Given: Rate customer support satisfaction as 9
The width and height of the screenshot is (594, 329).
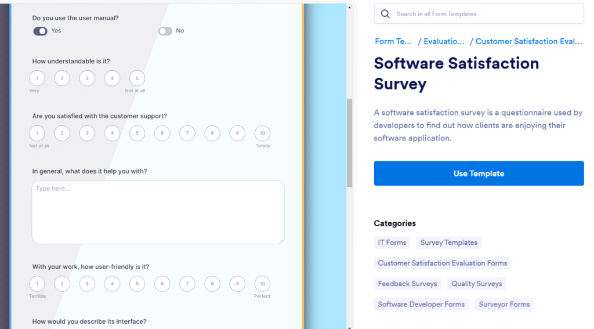Looking at the screenshot, I should [237, 133].
